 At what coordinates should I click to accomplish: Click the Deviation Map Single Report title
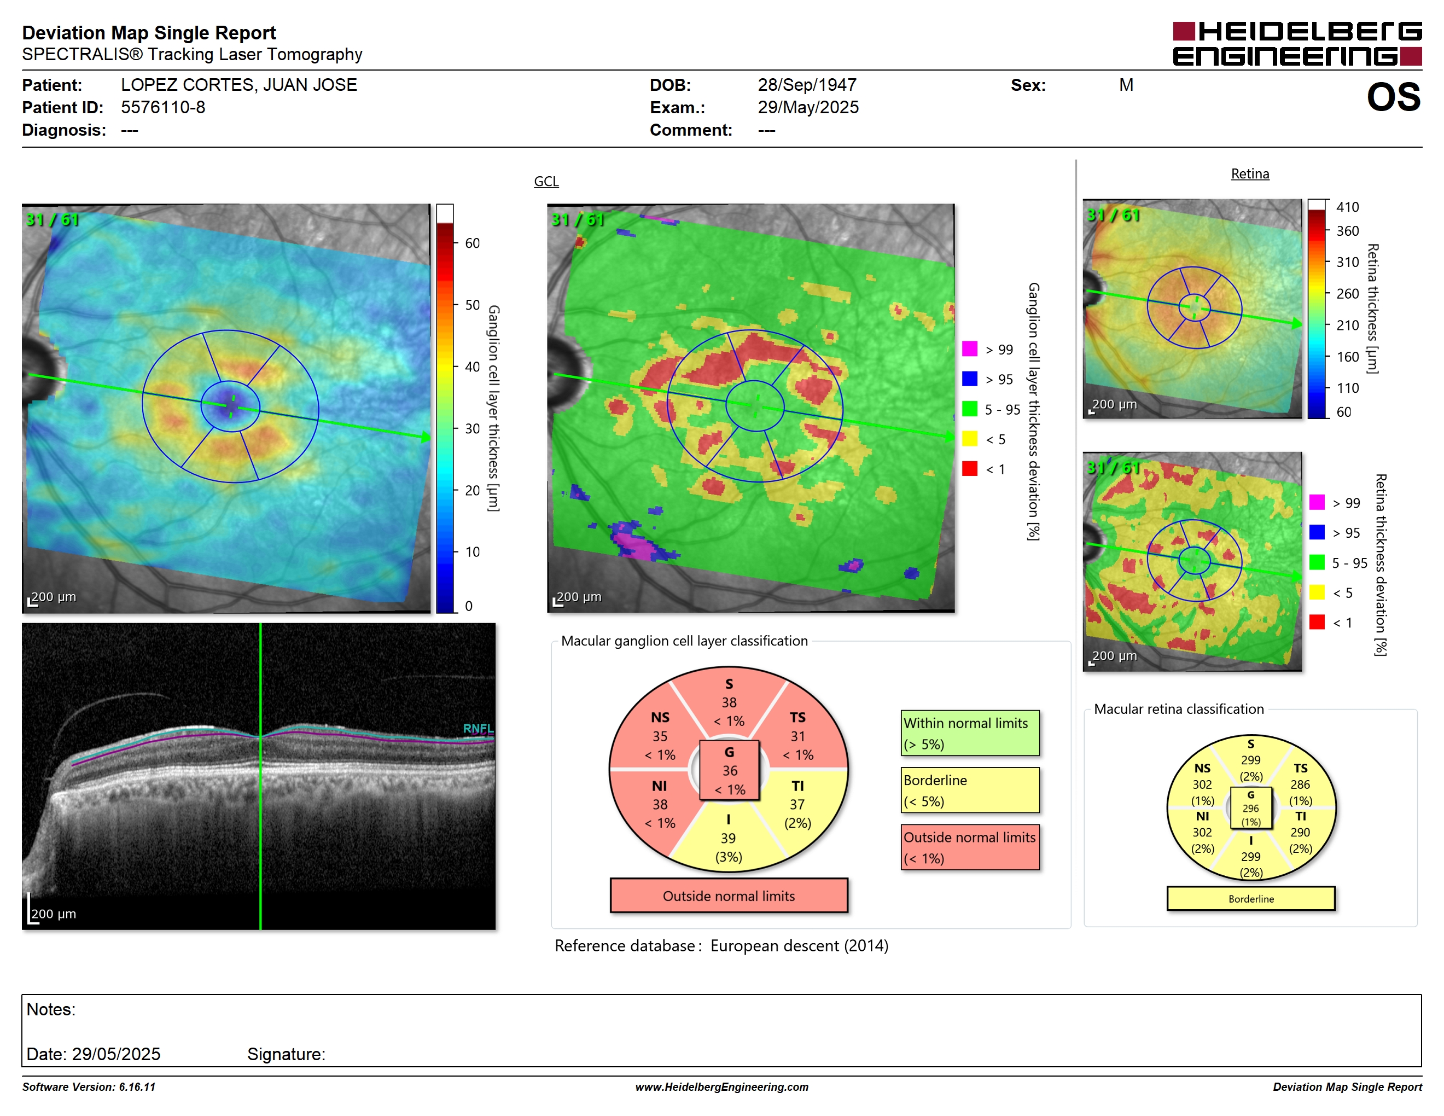(149, 32)
